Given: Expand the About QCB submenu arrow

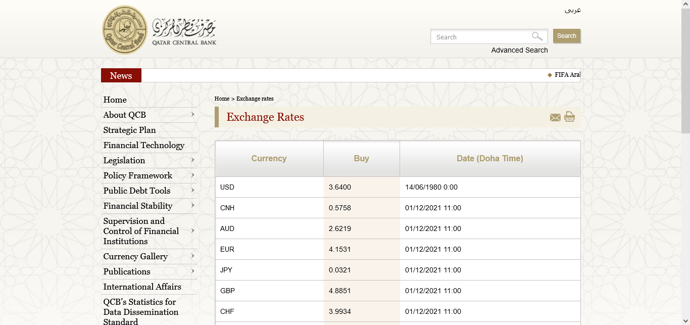Looking at the screenshot, I should click(x=192, y=115).
